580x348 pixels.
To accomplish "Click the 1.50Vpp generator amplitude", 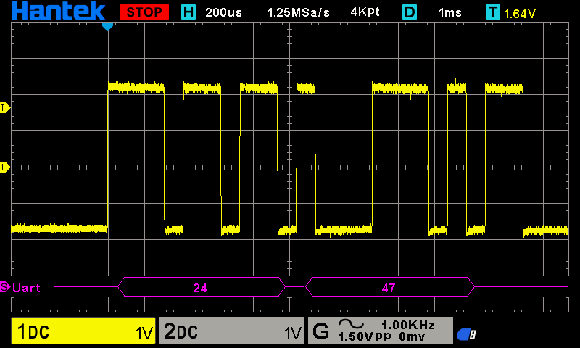I will [365, 336].
